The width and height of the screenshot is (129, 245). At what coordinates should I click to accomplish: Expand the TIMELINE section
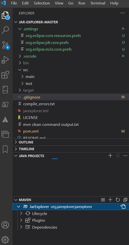(16, 149)
